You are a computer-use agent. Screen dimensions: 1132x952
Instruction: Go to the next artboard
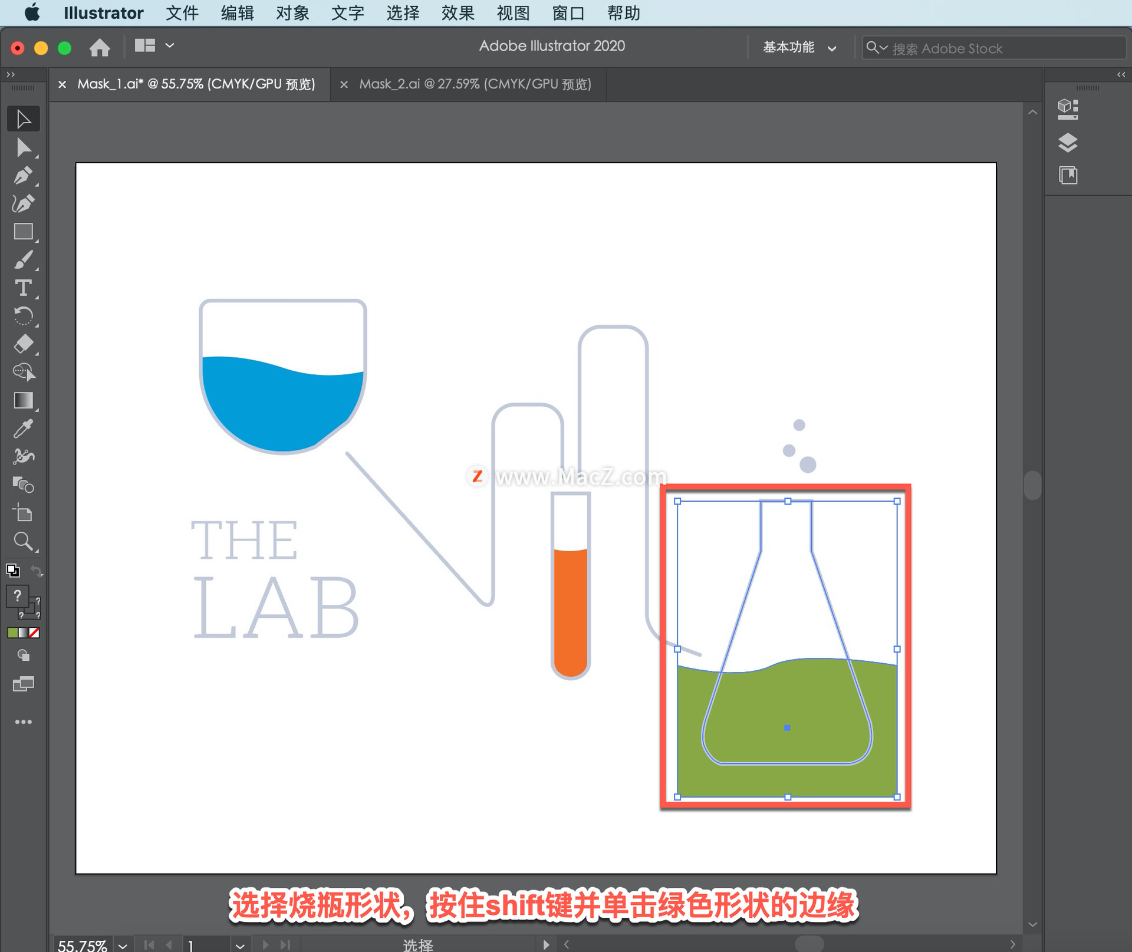pos(265,945)
